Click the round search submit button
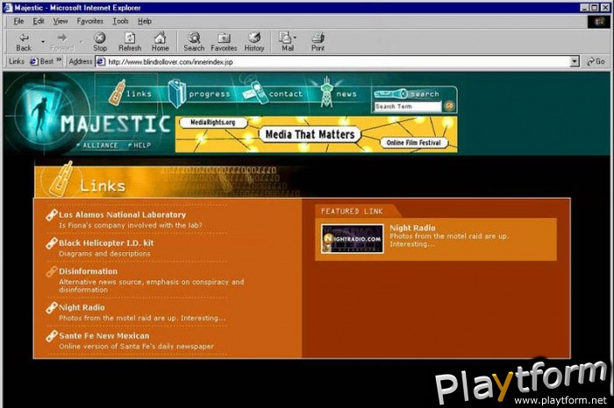Viewport: 614px width, 408px height. [449, 106]
